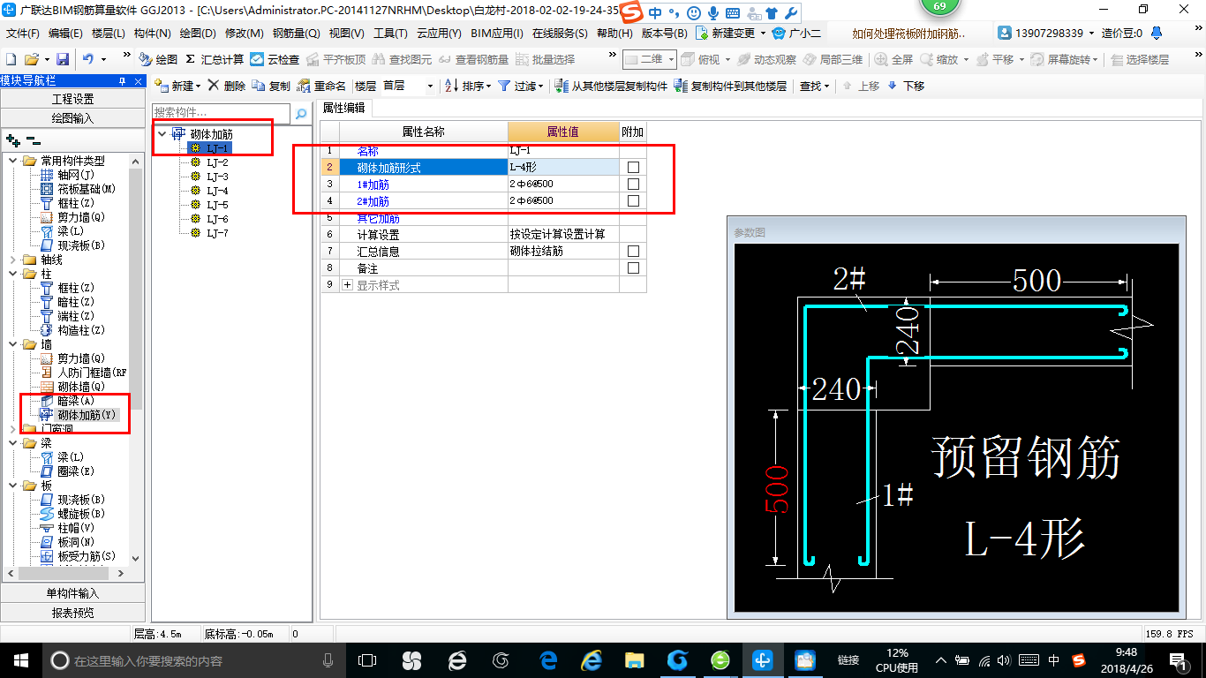Click the open folder icon
The width and height of the screenshot is (1206, 678).
[x=31, y=59]
